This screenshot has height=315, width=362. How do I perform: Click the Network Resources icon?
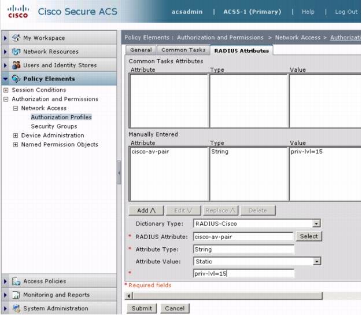(16, 52)
